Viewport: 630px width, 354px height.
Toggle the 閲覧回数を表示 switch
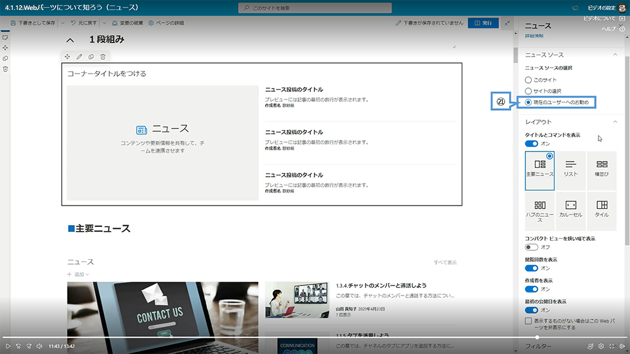[x=532, y=268]
